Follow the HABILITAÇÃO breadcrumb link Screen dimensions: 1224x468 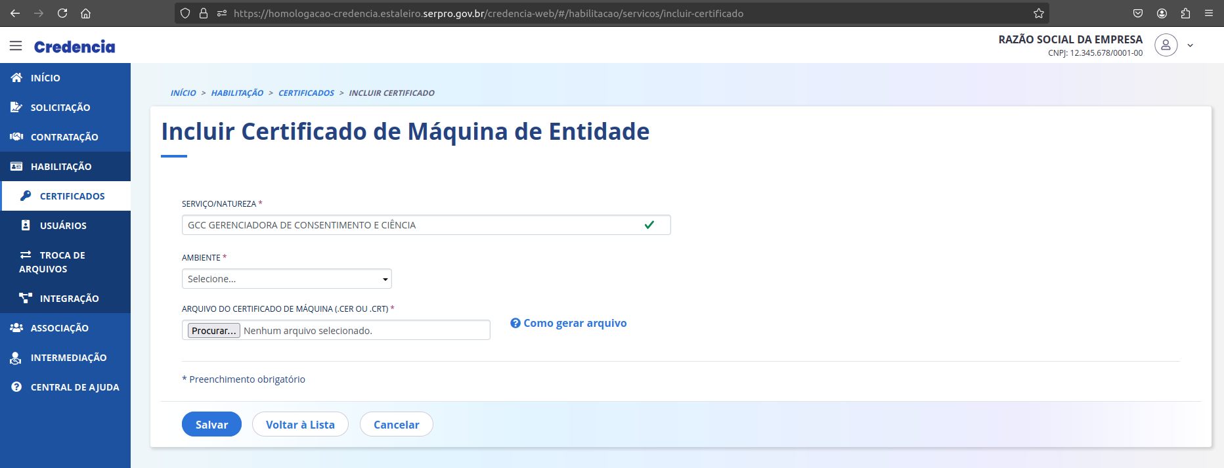[x=237, y=93]
